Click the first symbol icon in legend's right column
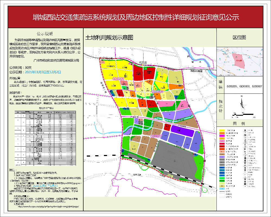 coord(245,131)
